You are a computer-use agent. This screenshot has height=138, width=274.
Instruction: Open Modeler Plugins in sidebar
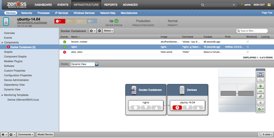(13, 61)
